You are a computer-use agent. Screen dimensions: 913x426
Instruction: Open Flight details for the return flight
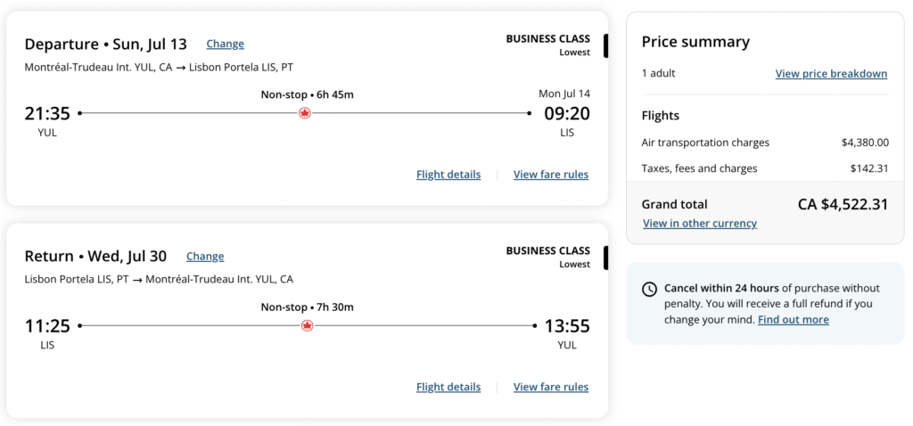click(448, 387)
